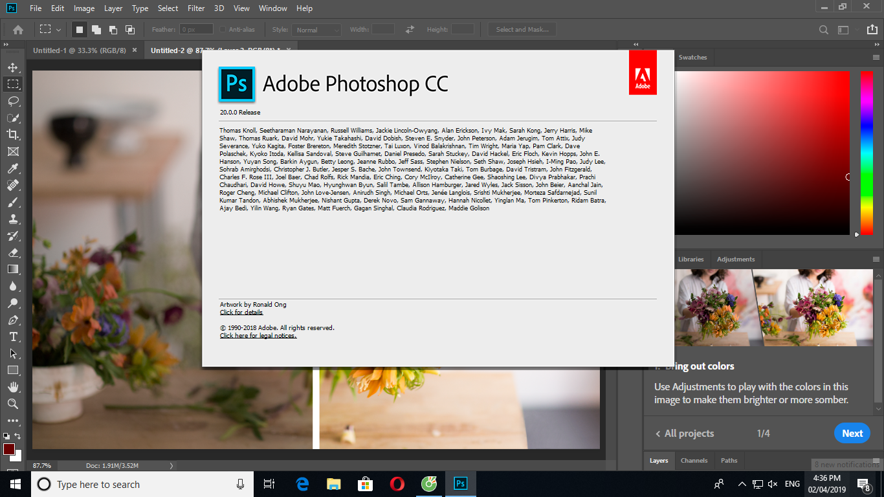This screenshot has width=884, height=497.
Task: Open the Adjustments panel tab
Action: click(736, 260)
